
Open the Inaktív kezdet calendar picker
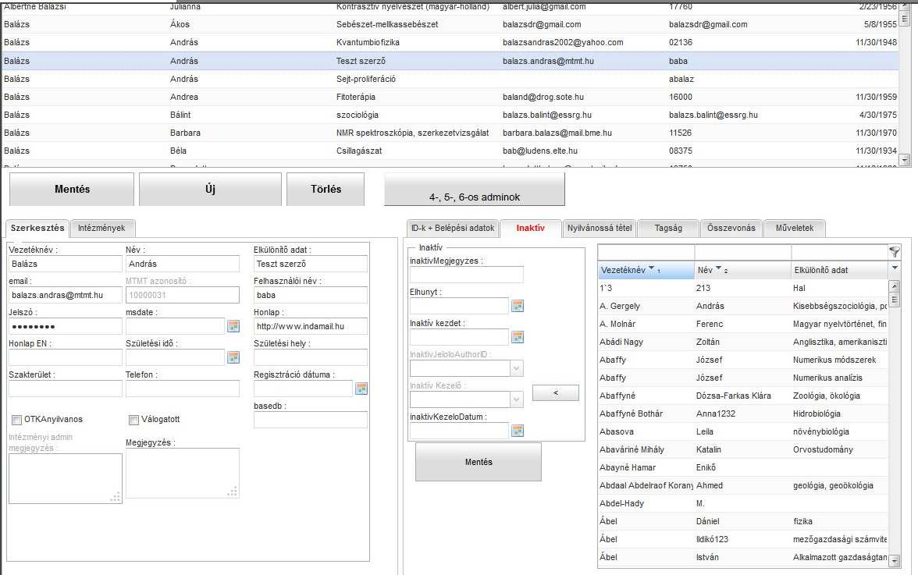pos(517,337)
